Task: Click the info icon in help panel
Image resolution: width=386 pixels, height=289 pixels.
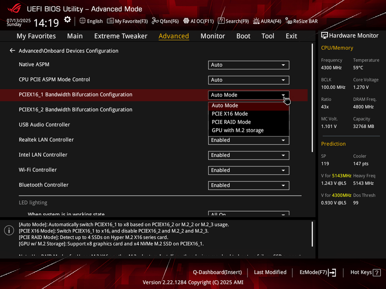Action: [x=9, y=231]
